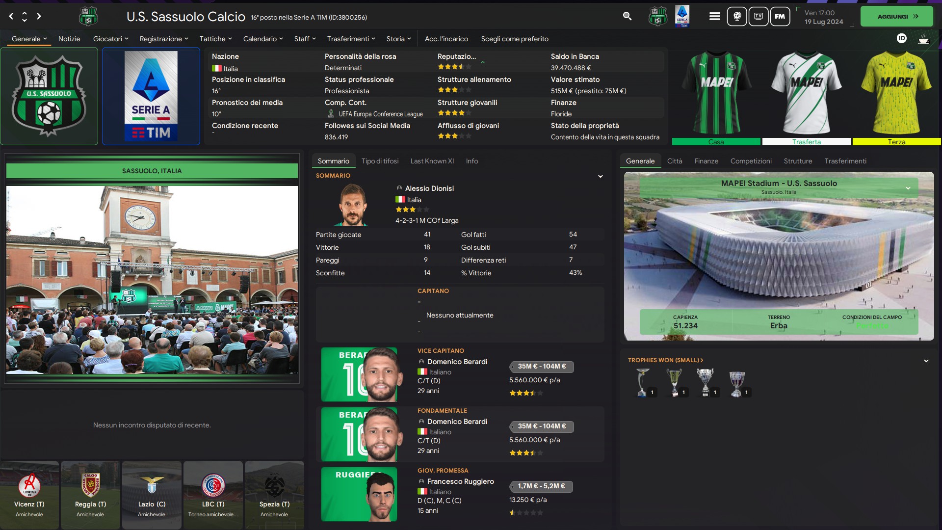This screenshot has height=530, width=942.
Task: Open the Finanze tab
Action: click(706, 161)
